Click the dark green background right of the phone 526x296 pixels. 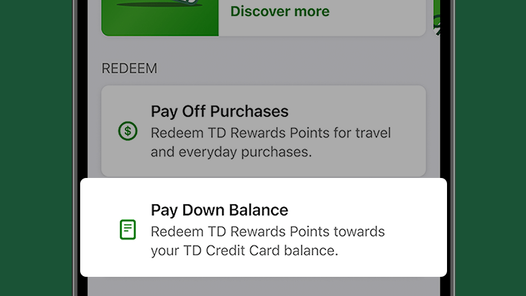pos(491,148)
